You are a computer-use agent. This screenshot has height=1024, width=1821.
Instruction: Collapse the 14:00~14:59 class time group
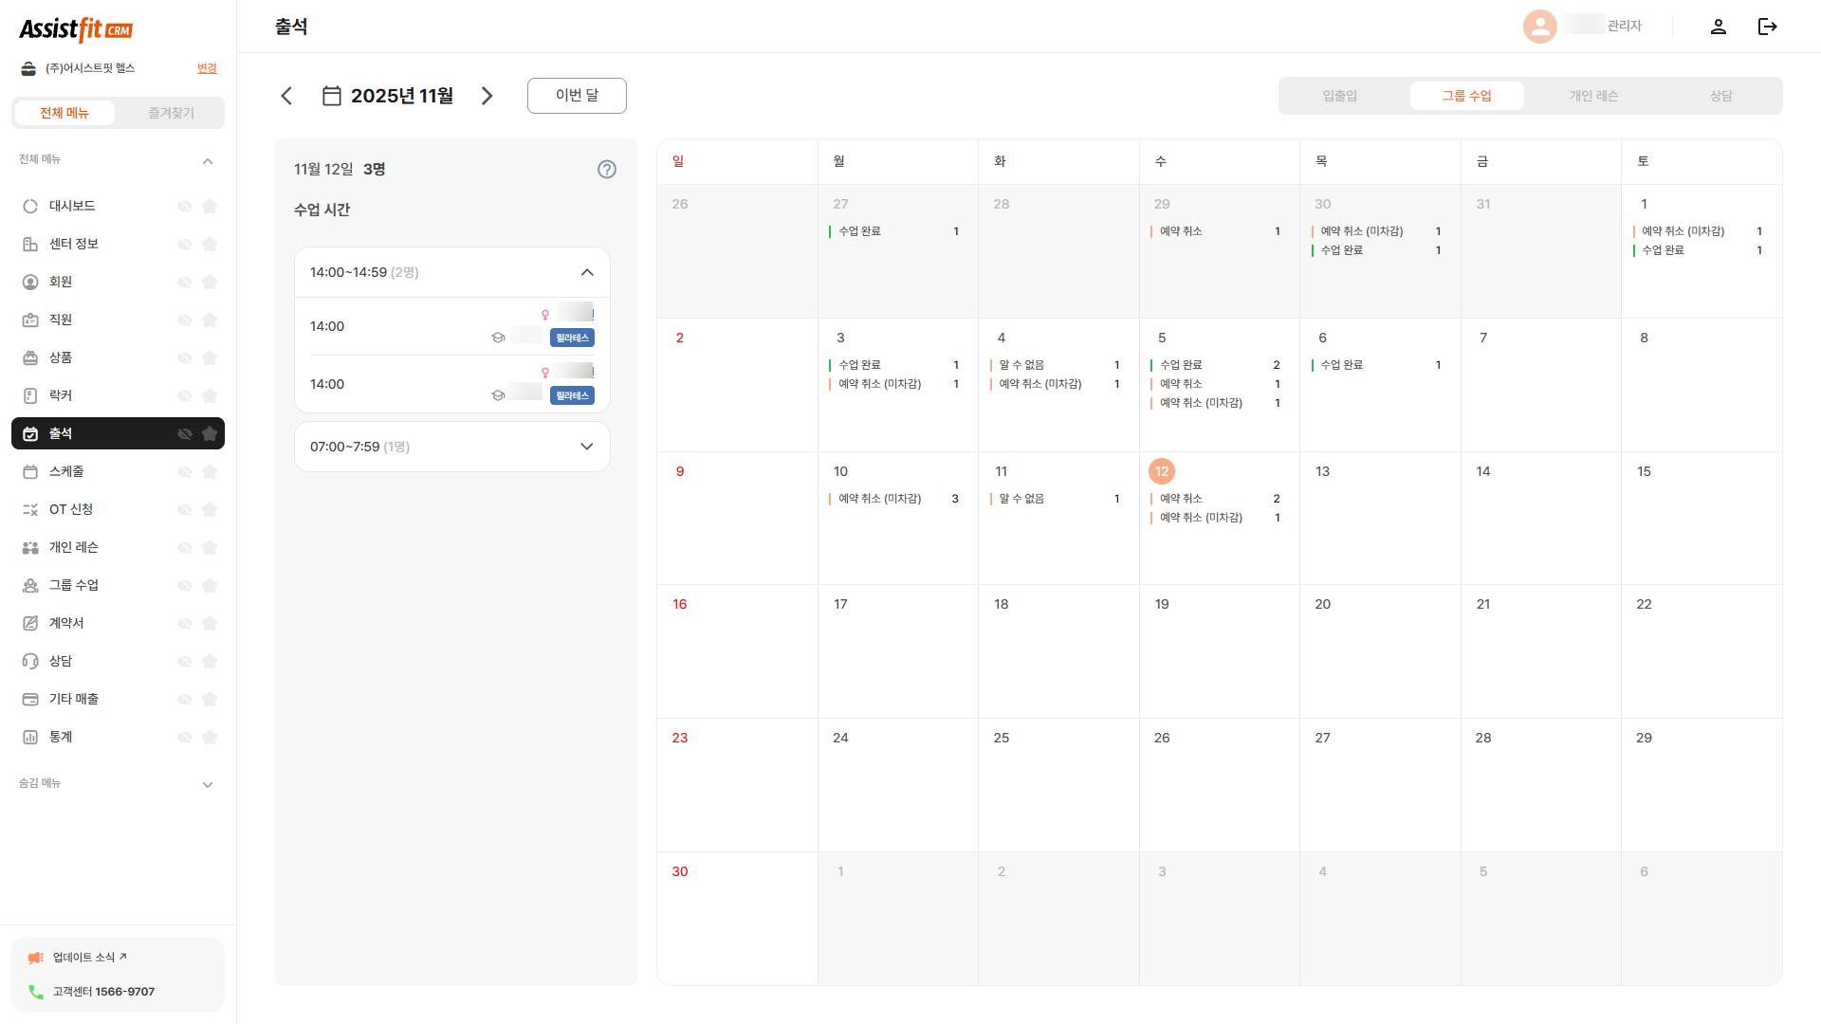point(587,272)
